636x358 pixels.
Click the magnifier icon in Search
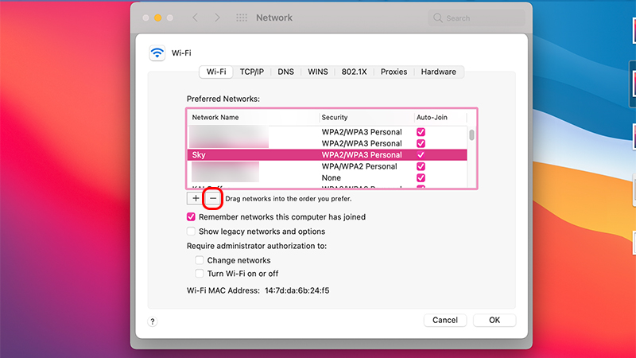pos(438,18)
